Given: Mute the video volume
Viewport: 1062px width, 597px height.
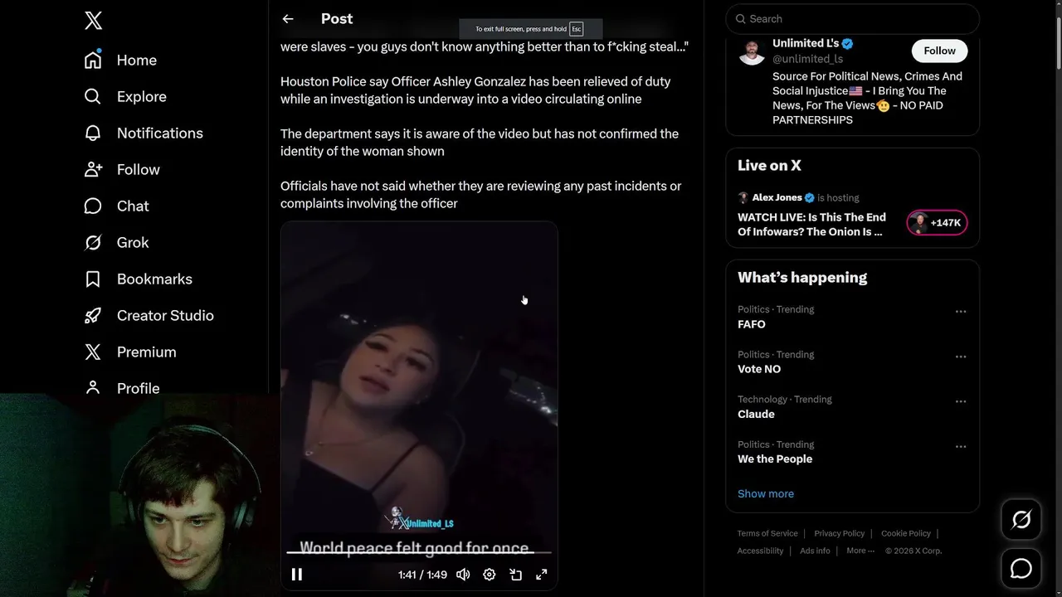Looking at the screenshot, I should point(463,575).
